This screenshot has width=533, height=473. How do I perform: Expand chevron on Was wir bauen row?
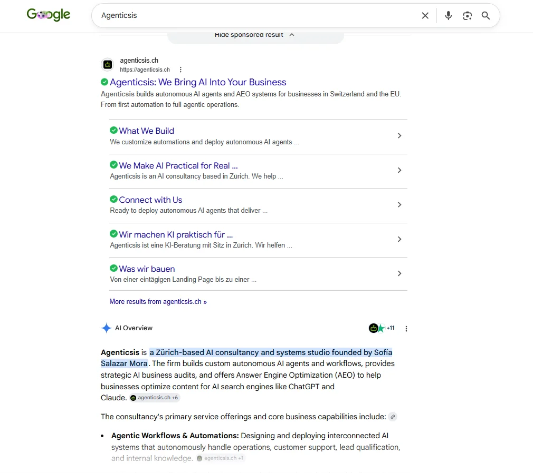(399, 273)
